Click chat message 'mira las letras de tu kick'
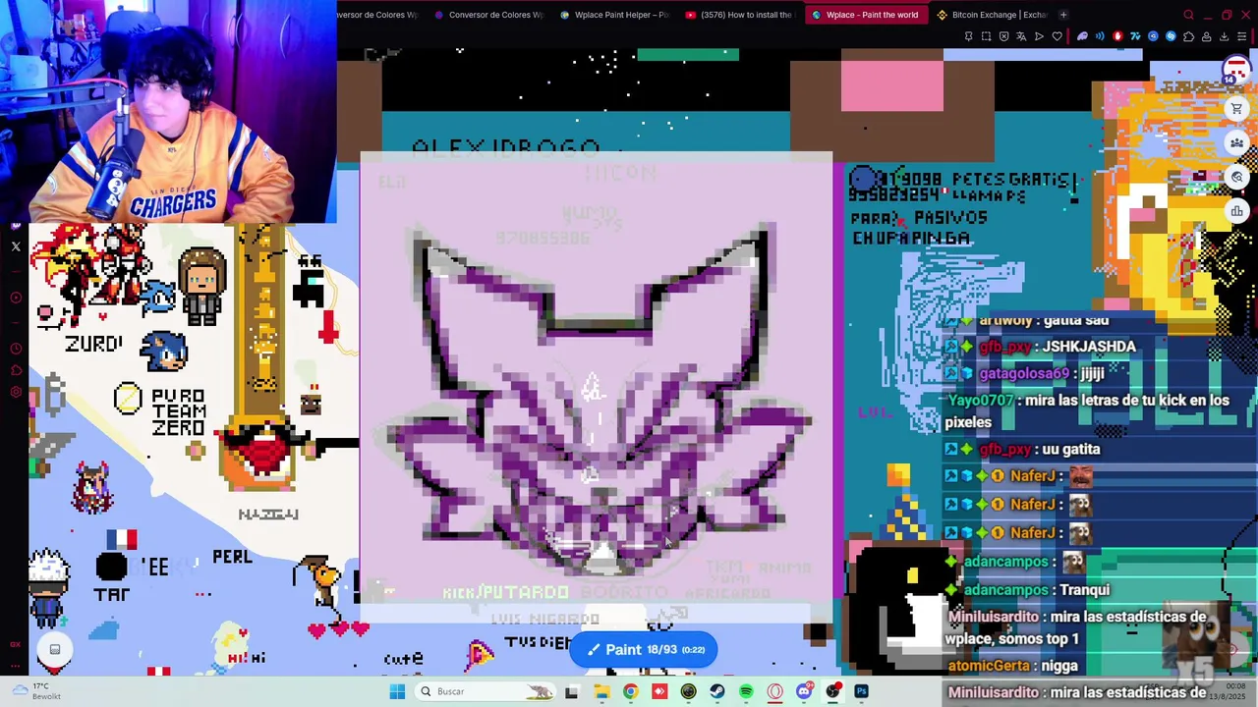 (1087, 410)
